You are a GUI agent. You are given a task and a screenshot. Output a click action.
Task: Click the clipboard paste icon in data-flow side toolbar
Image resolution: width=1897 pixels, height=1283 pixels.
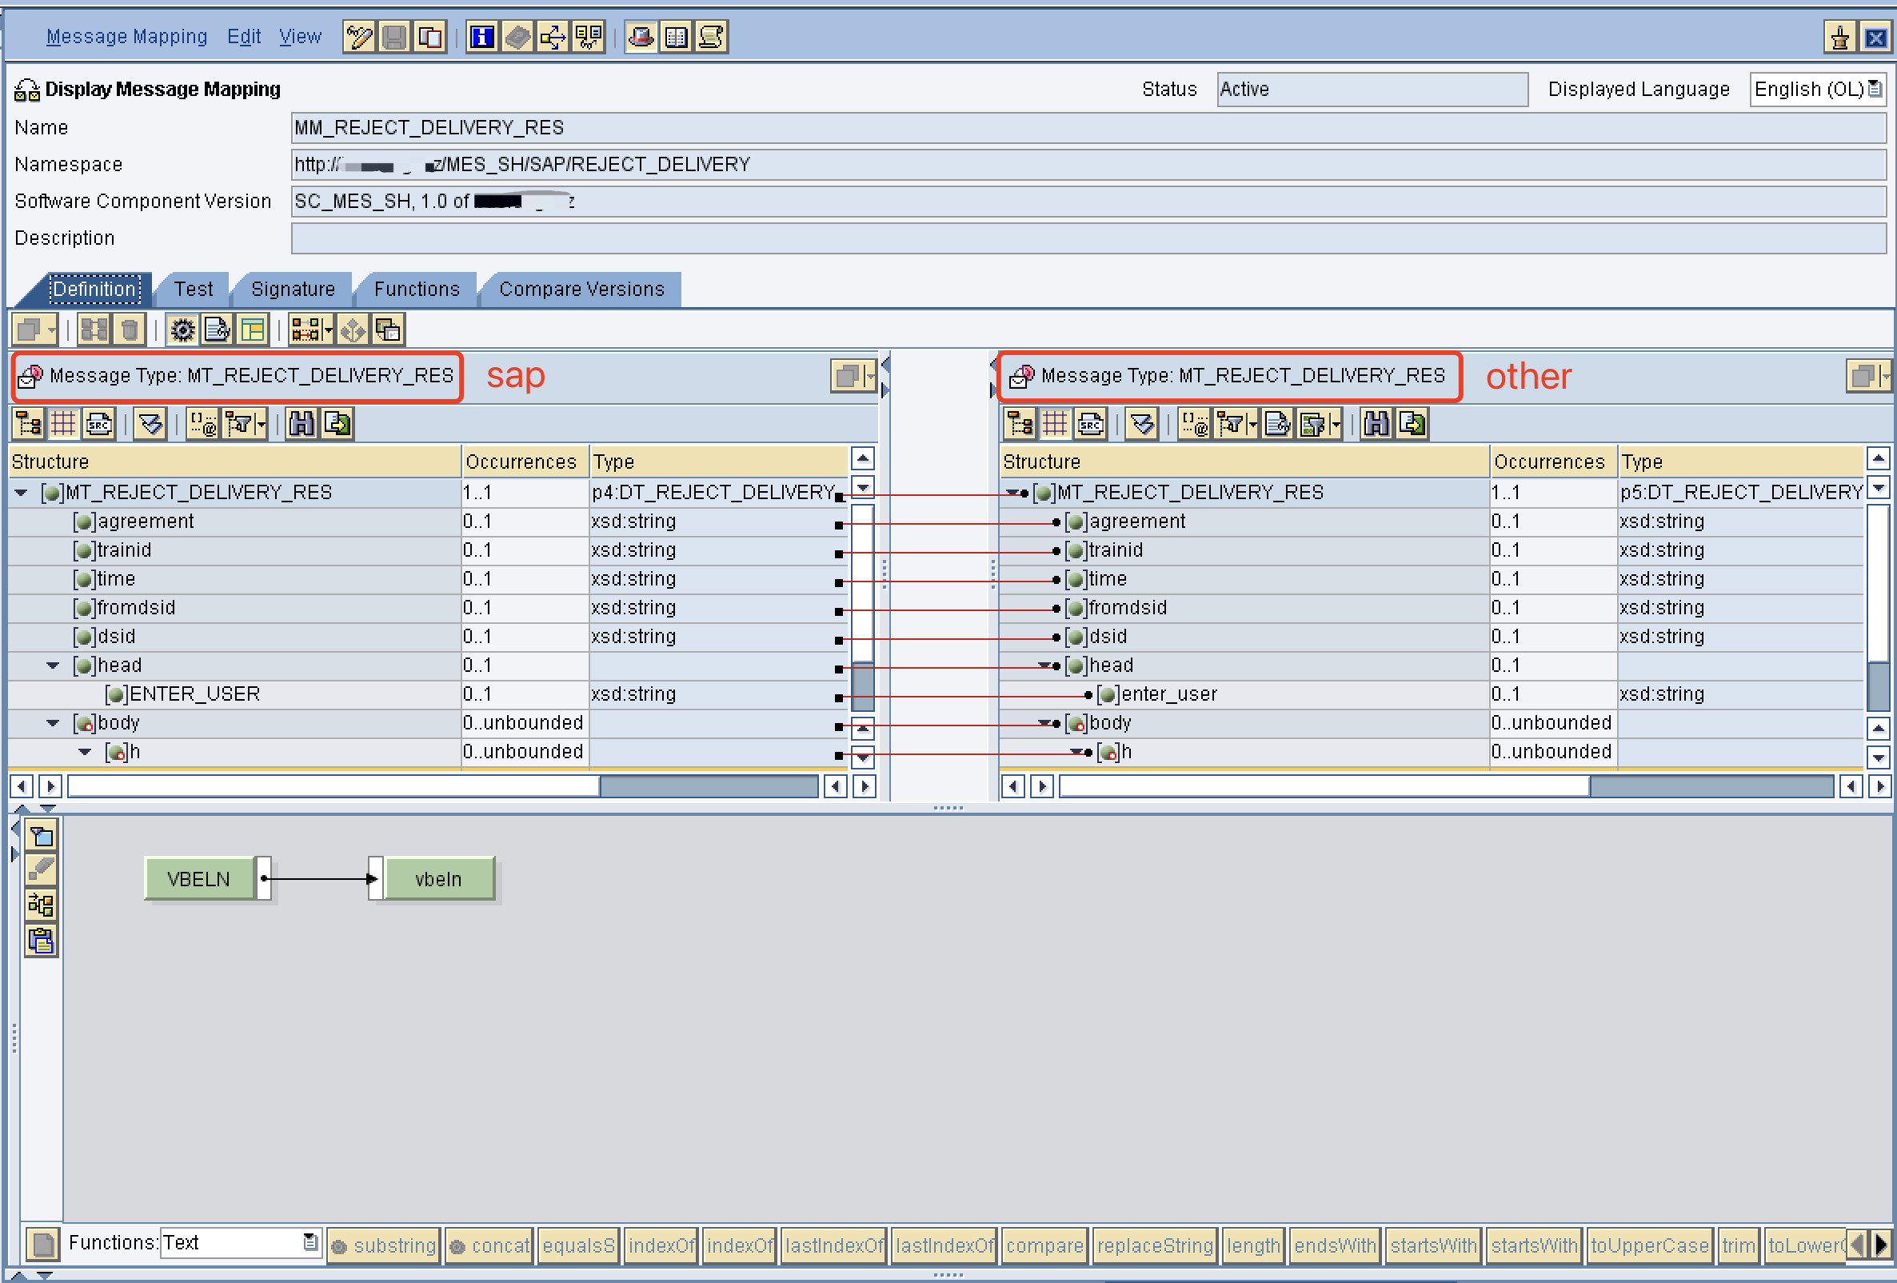[41, 941]
